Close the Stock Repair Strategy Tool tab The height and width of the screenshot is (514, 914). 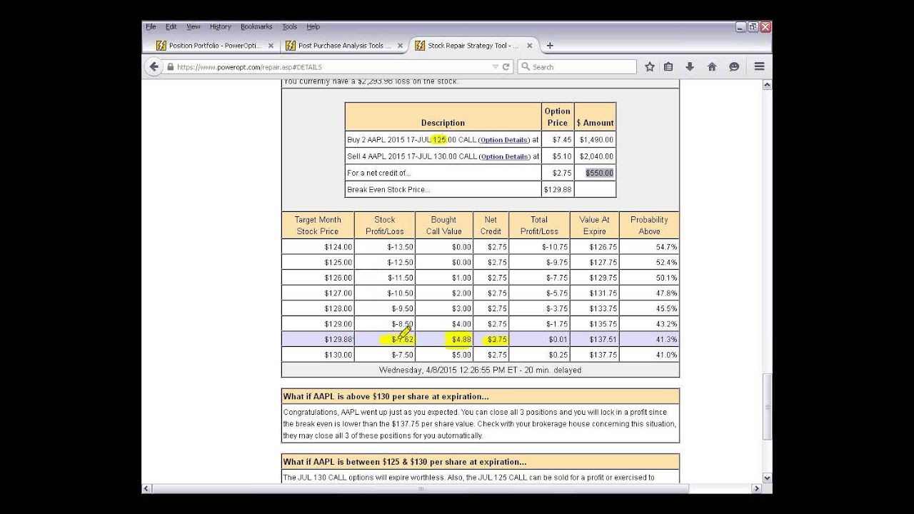[x=529, y=46]
